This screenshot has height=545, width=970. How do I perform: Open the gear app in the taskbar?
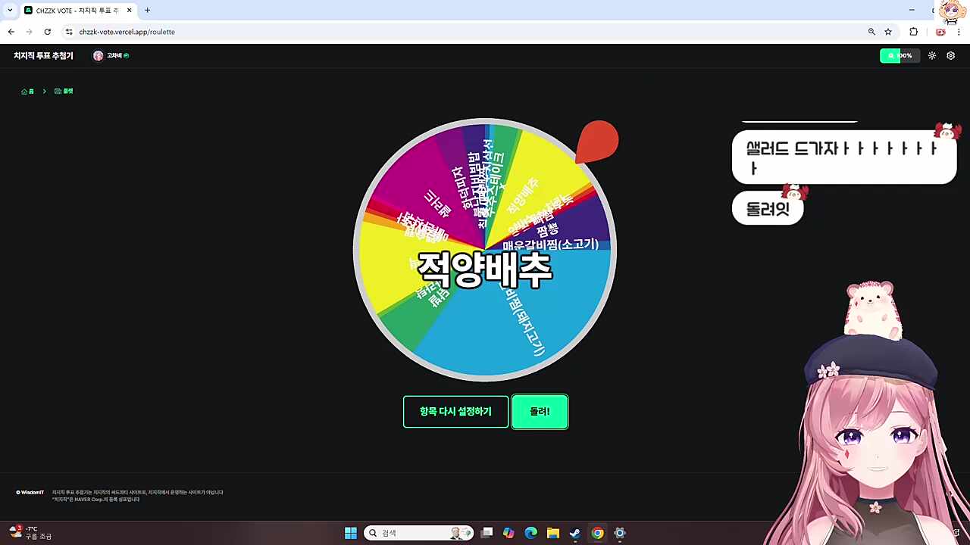pos(620,533)
